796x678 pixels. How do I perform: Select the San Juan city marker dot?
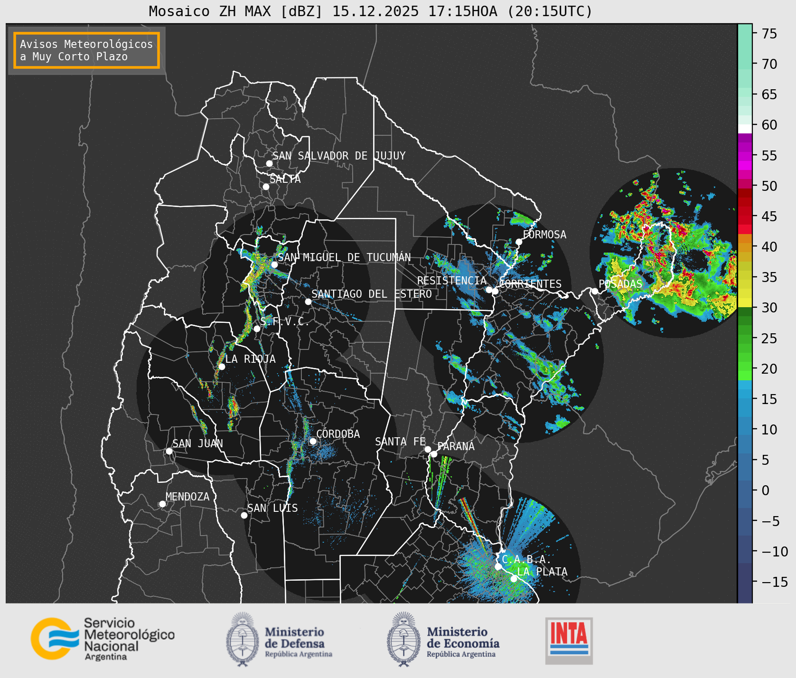click(x=169, y=451)
